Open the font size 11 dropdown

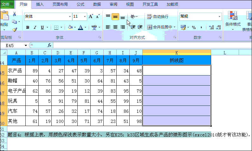85,16
